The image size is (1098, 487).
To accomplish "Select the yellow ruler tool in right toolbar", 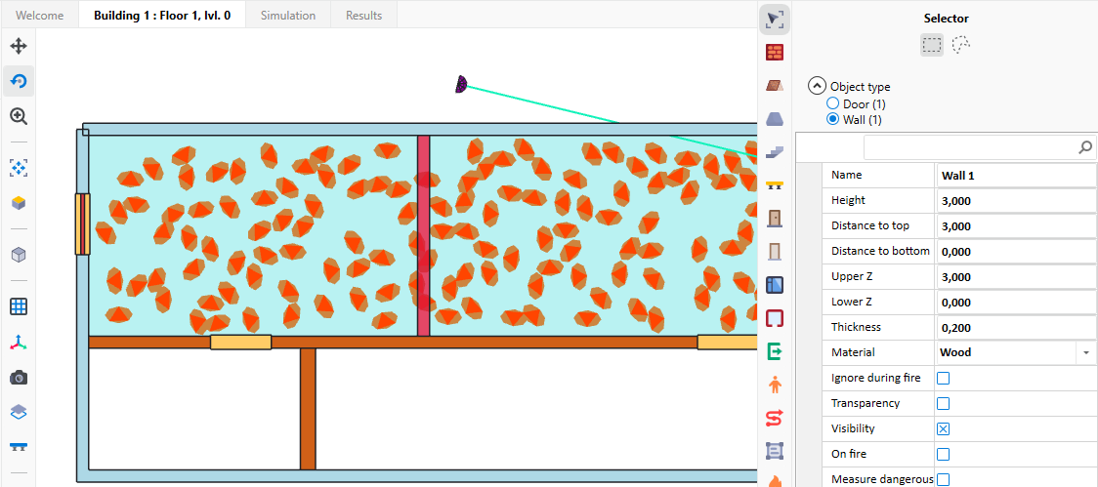I will (775, 185).
